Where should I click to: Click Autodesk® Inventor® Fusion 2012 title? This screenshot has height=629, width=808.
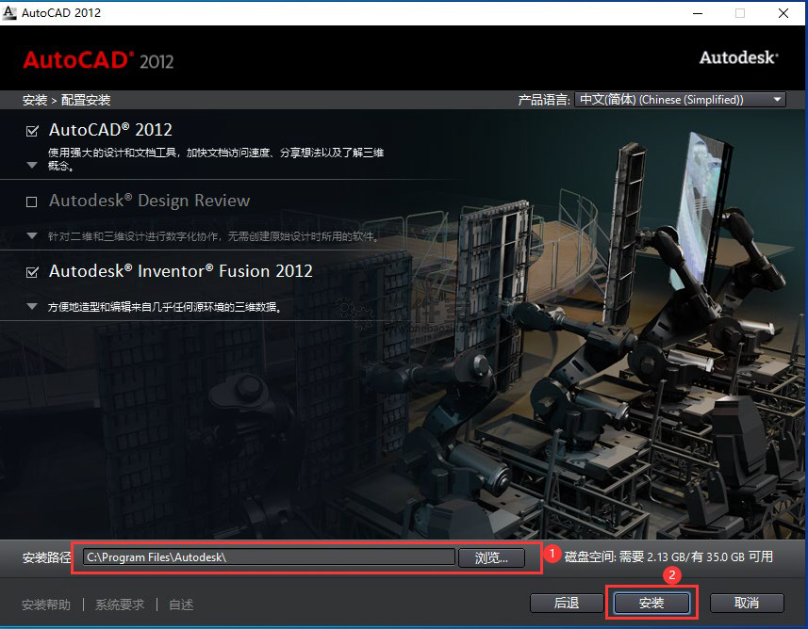point(181,271)
